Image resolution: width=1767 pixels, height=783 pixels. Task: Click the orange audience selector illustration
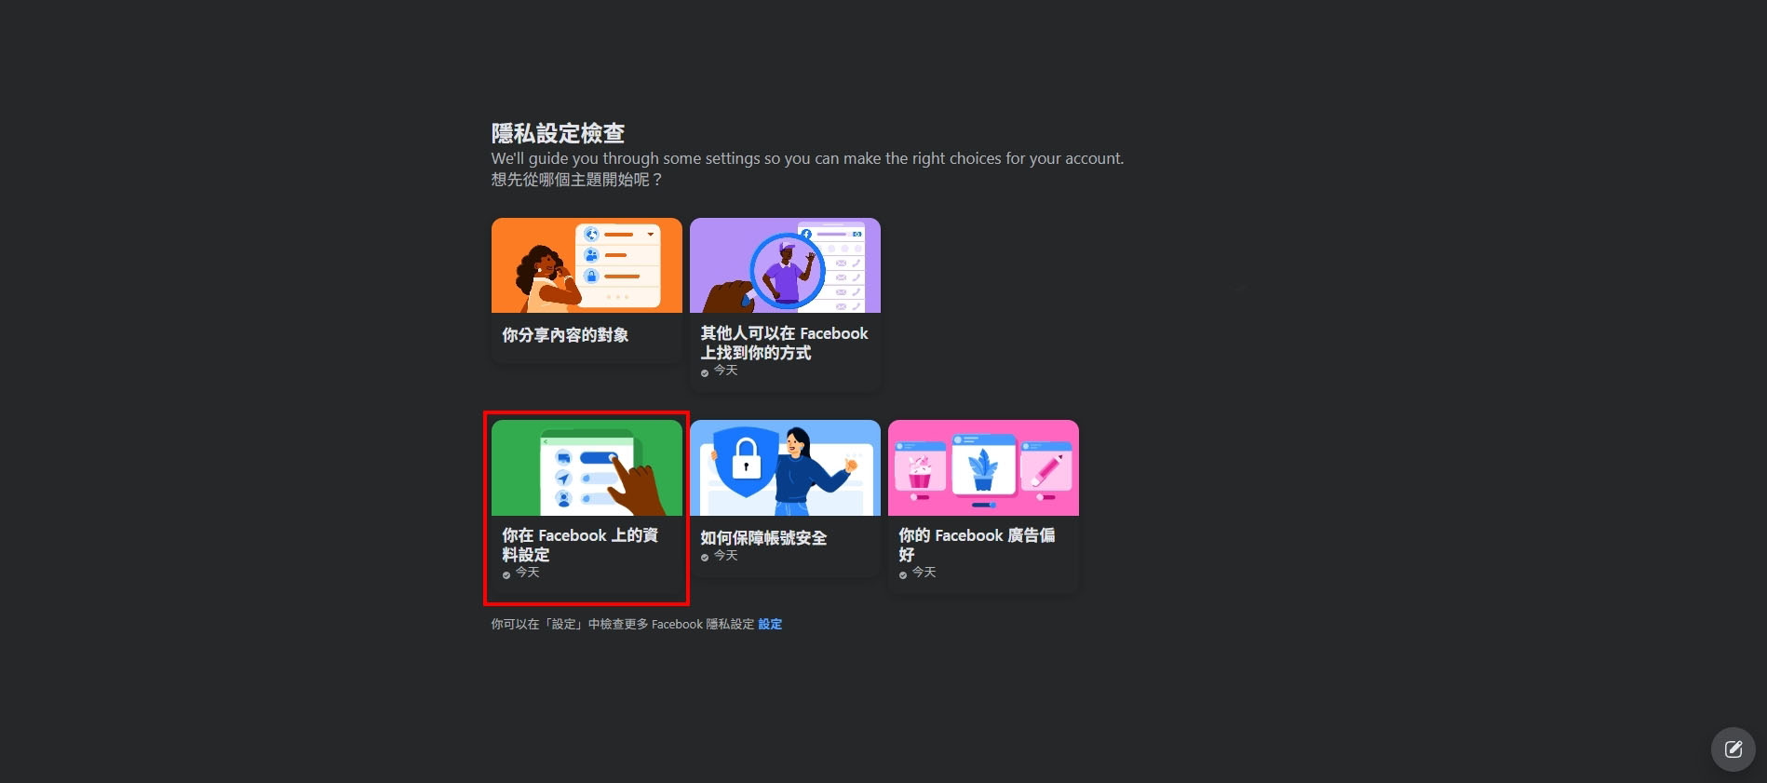(587, 265)
